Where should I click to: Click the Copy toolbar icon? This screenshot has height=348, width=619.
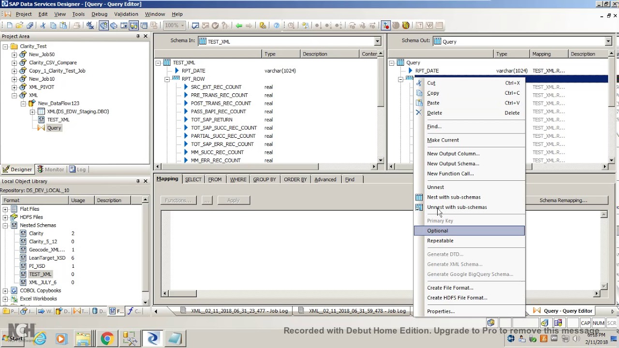click(x=53, y=26)
